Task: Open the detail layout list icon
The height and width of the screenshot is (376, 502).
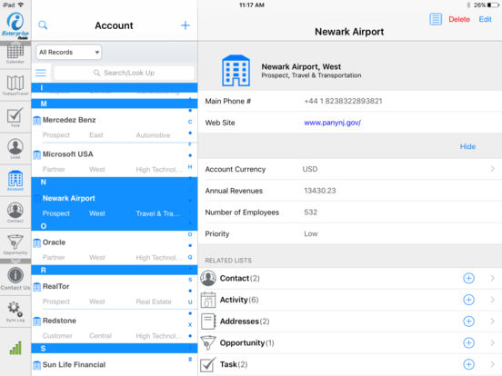Action: [x=436, y=19]
